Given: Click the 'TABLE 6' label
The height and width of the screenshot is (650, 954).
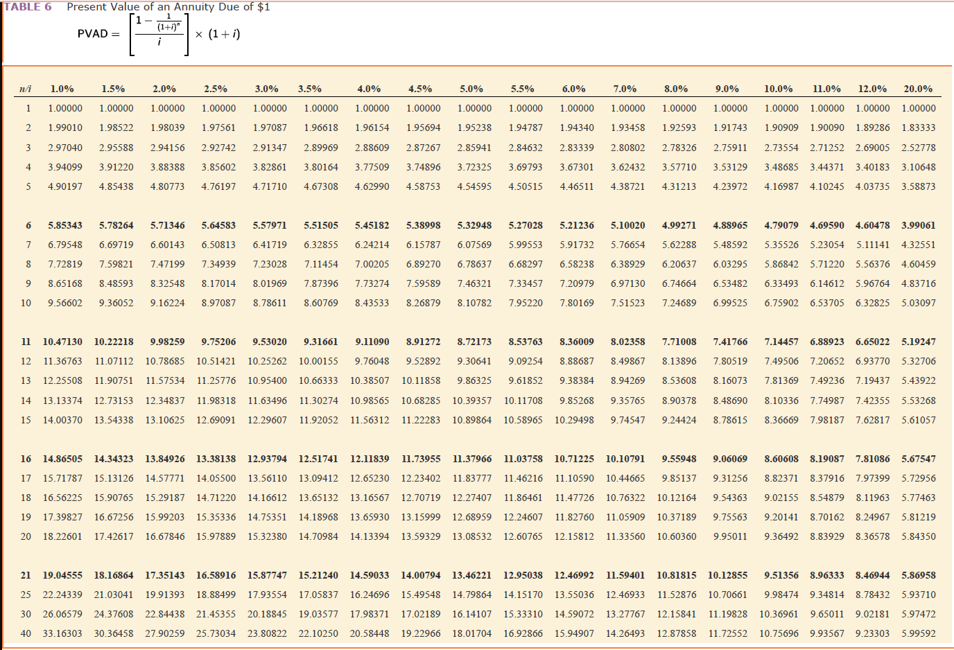Looking at the screenshot, I should tap(28, 7).
